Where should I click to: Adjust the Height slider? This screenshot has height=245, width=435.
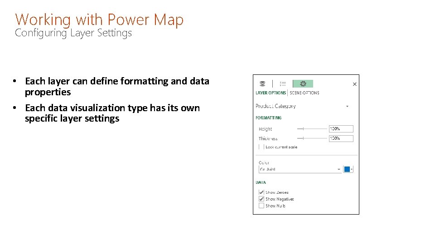point(312,129)
